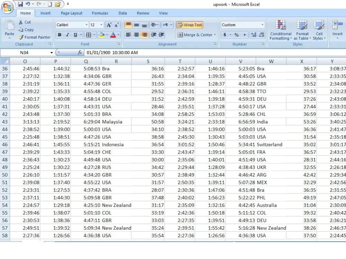Set text direction option
This screenshot has width=346, height=259.
pos(167,25)
